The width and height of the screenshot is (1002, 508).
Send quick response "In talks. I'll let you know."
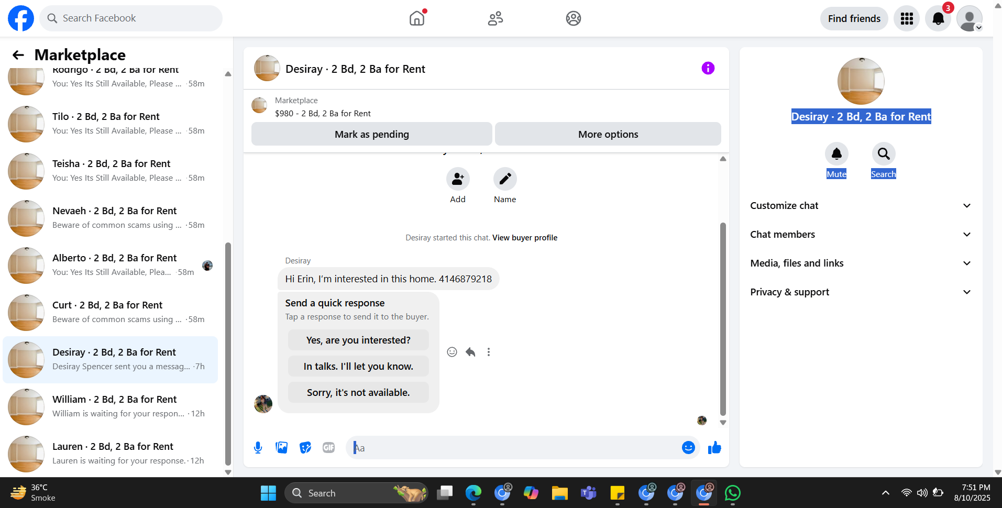pyautogui.click(x=358, y=366)
